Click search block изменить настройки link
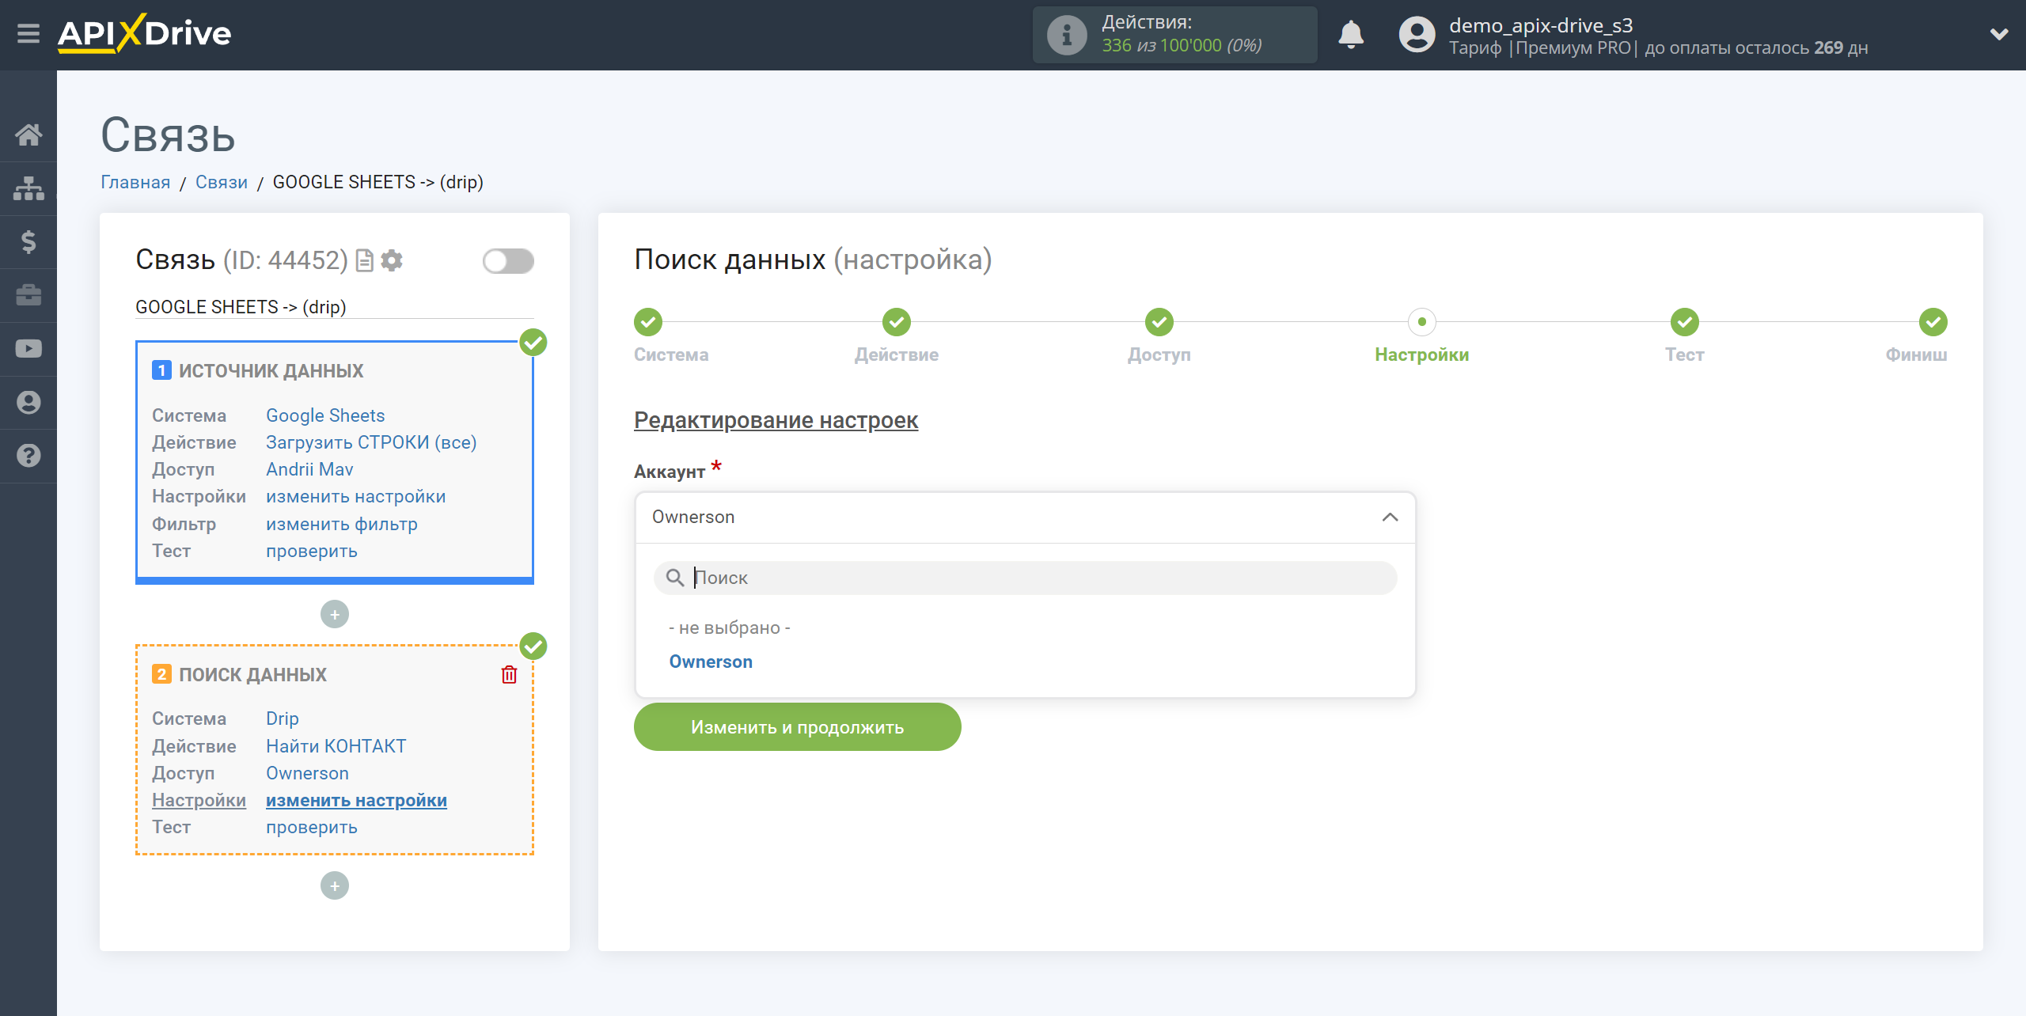This screenshot has height=1016, width=2026. (356, 800)
